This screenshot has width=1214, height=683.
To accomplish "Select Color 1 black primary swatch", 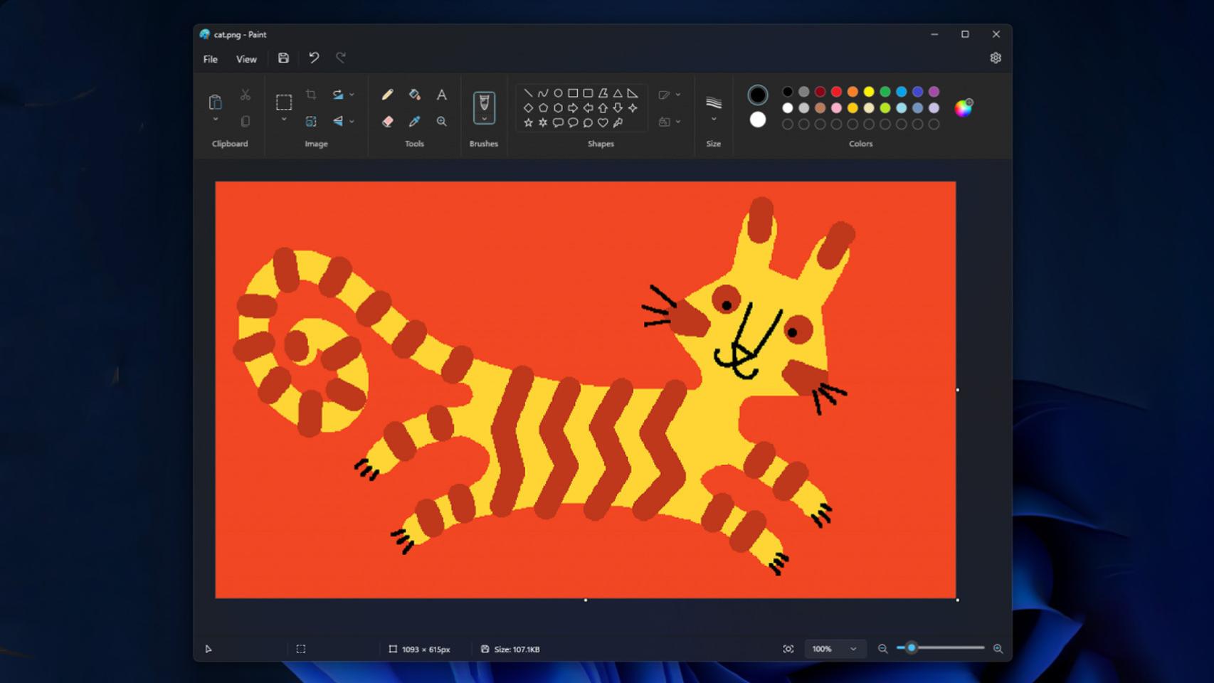I will (x=758, y=95).
